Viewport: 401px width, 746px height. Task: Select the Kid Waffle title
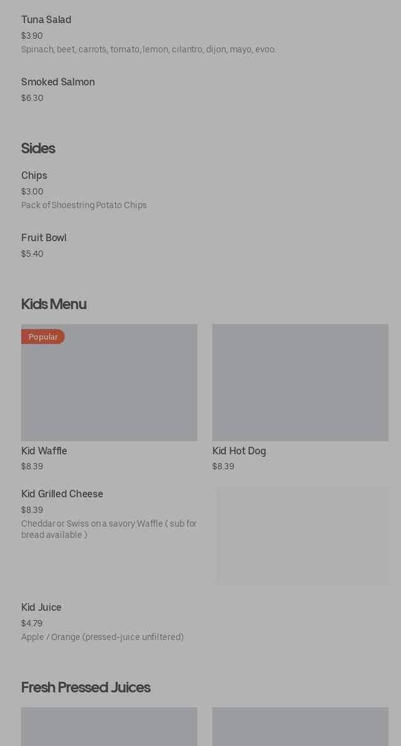click(x=44, y=451)
